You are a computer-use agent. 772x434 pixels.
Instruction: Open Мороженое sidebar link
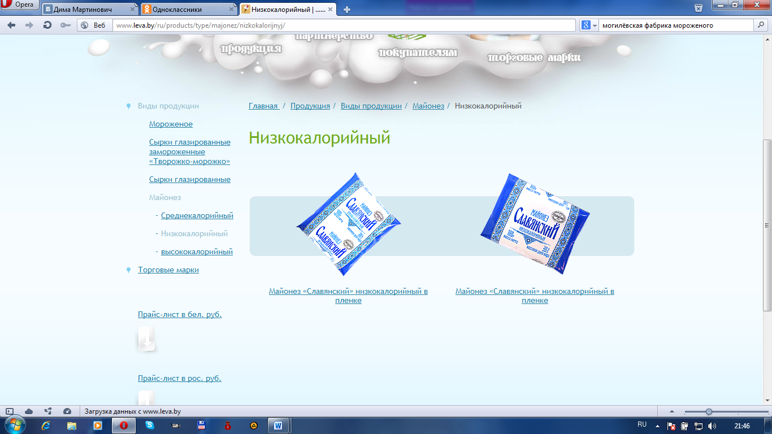tap(171, 124)
